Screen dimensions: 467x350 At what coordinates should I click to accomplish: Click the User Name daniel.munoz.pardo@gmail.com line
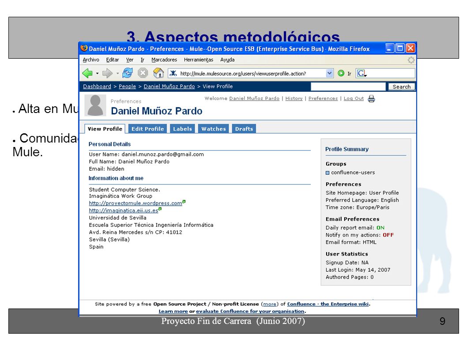click(x=146, y=154)
